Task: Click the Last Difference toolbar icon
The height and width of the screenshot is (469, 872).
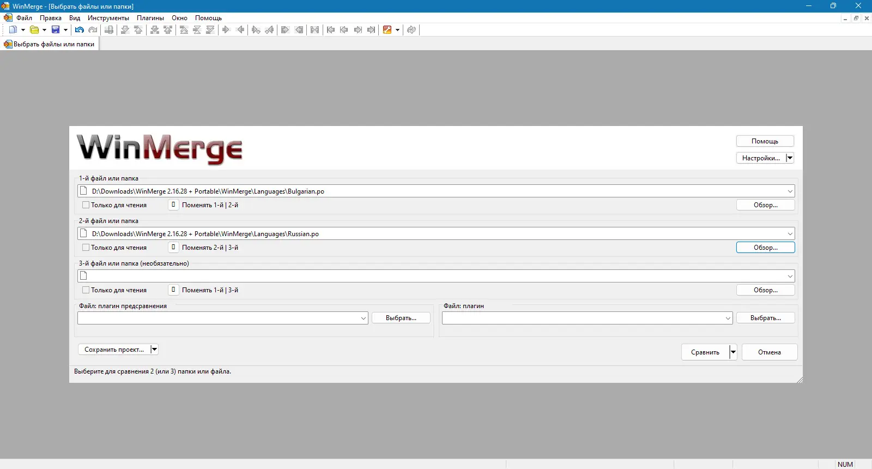Action: (x=210, y=30)
